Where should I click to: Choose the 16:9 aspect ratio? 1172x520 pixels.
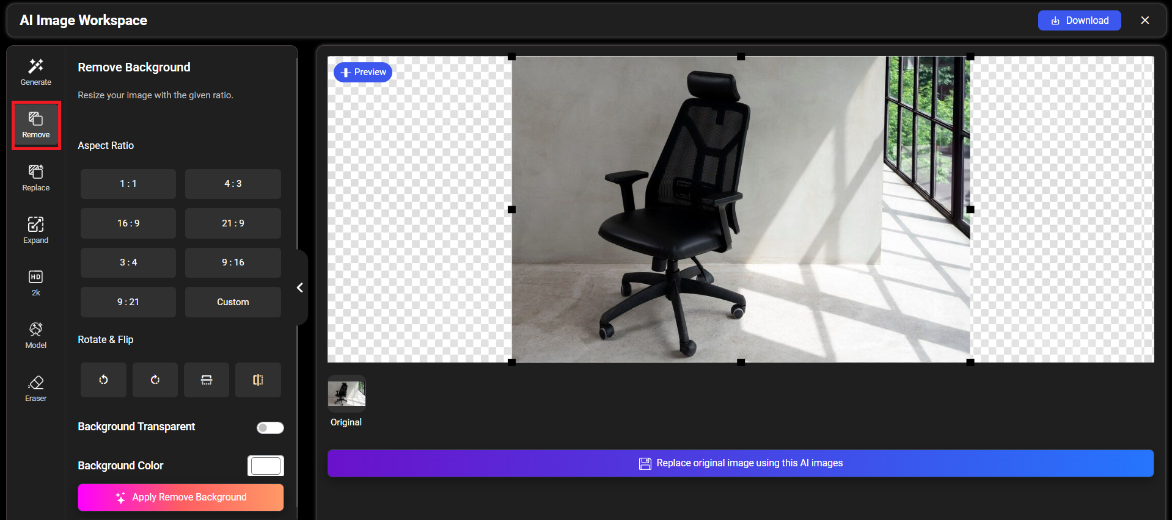[128, 223]
